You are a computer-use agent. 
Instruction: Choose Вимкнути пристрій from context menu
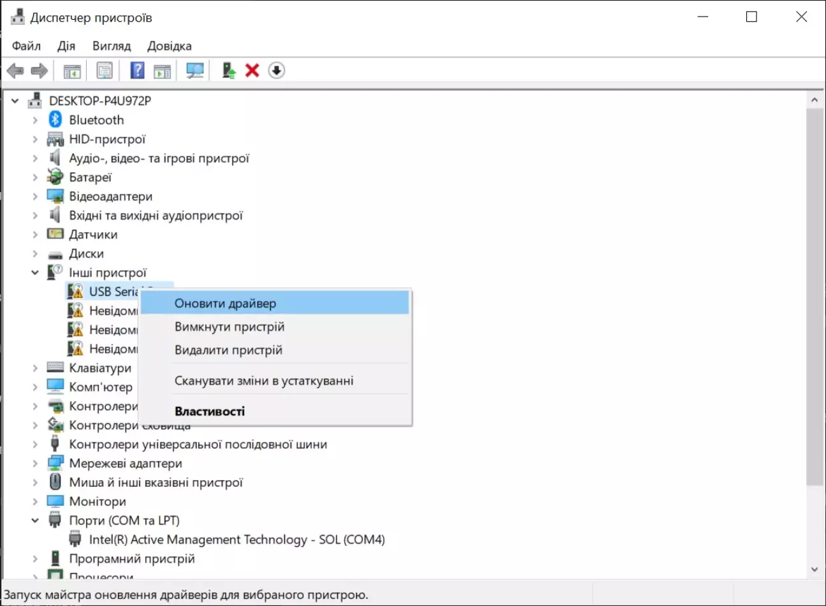tap(229, 327)
